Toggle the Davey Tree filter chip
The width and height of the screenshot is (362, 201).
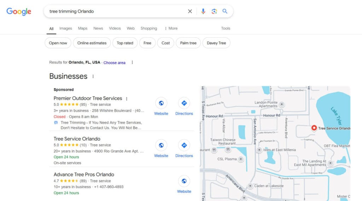click(x=216, y=43)
